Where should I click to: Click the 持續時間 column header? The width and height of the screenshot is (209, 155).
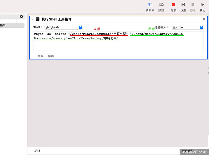(186, 151)
